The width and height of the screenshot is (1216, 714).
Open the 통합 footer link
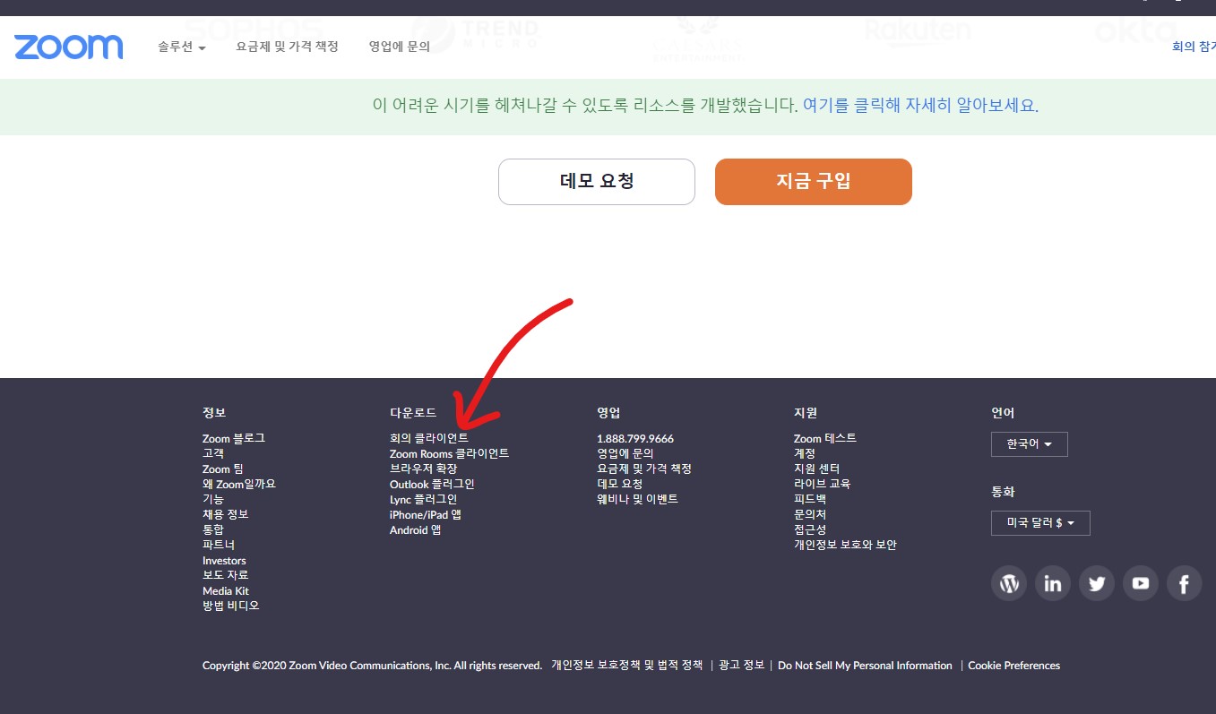click(213, 529)
